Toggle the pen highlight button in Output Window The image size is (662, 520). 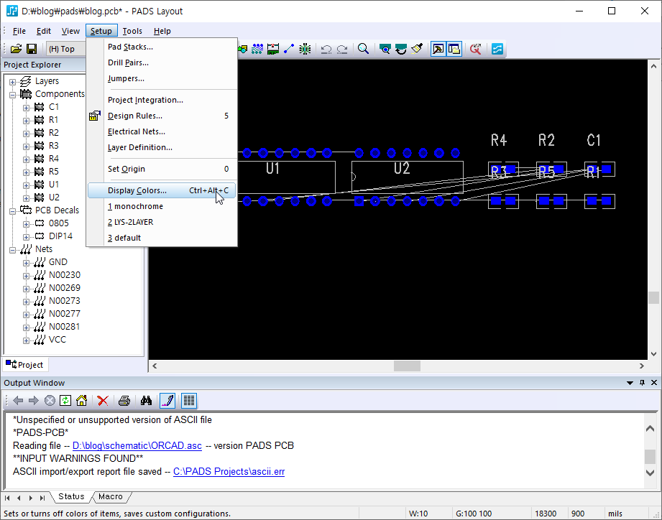tap(167, 401)
